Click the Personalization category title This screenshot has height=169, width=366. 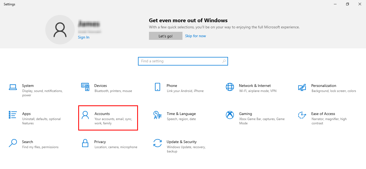[x=324, y=86]
